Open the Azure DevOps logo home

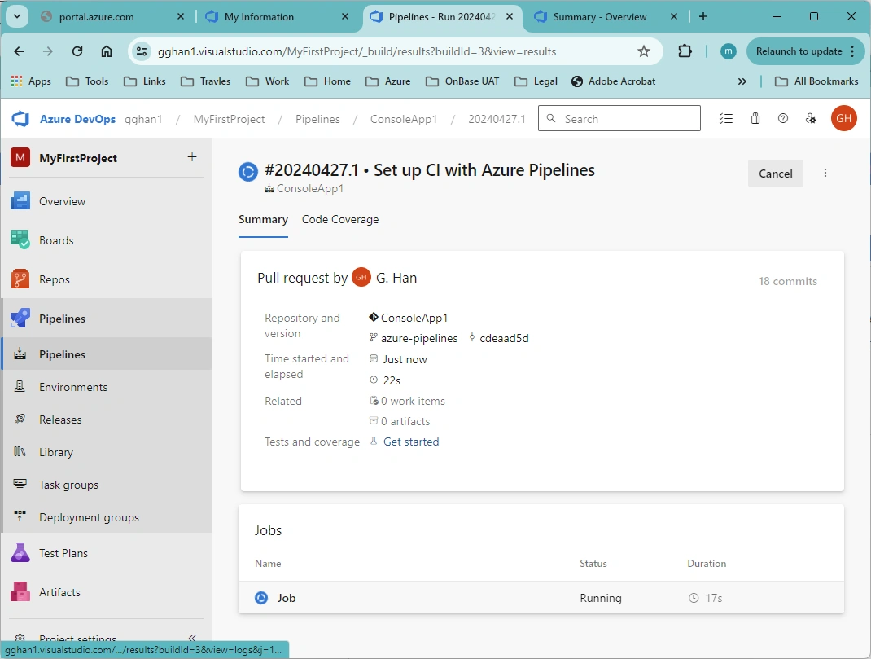coord(20,119)
